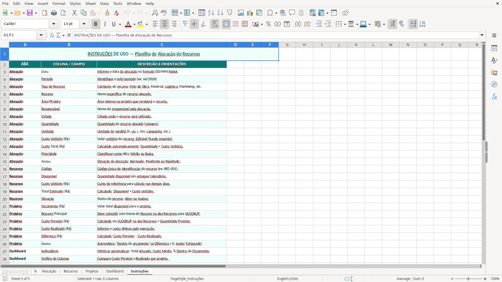Switch to the Recursos sheet tab

coord(70,271)
